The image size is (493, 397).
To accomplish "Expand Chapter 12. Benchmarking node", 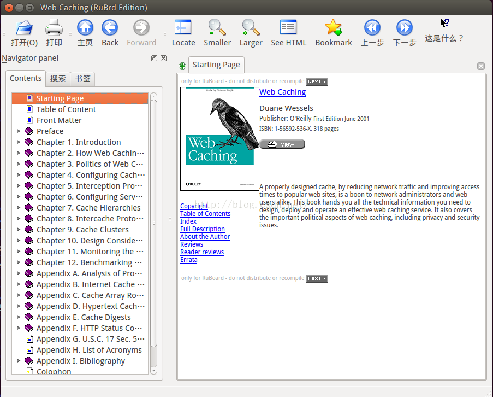I will 19,262.
